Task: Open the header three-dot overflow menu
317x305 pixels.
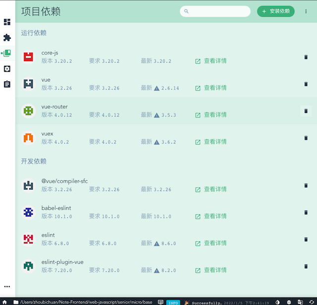Action: (x=306, y=11)
